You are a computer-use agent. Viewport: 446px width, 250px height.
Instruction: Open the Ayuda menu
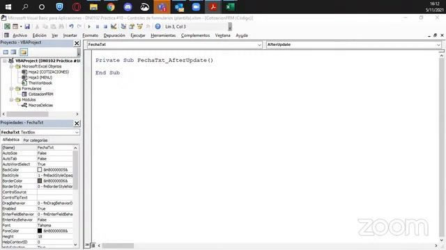point(242,35)
